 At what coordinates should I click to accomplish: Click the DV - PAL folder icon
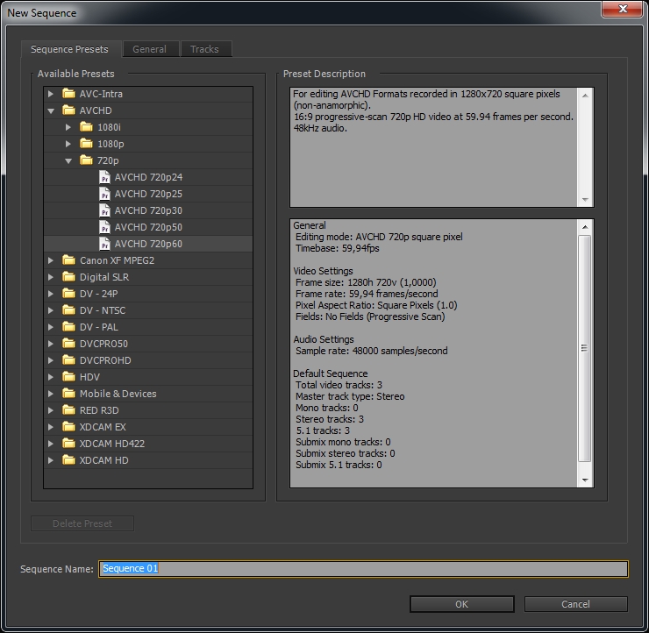tap(68, 327)
